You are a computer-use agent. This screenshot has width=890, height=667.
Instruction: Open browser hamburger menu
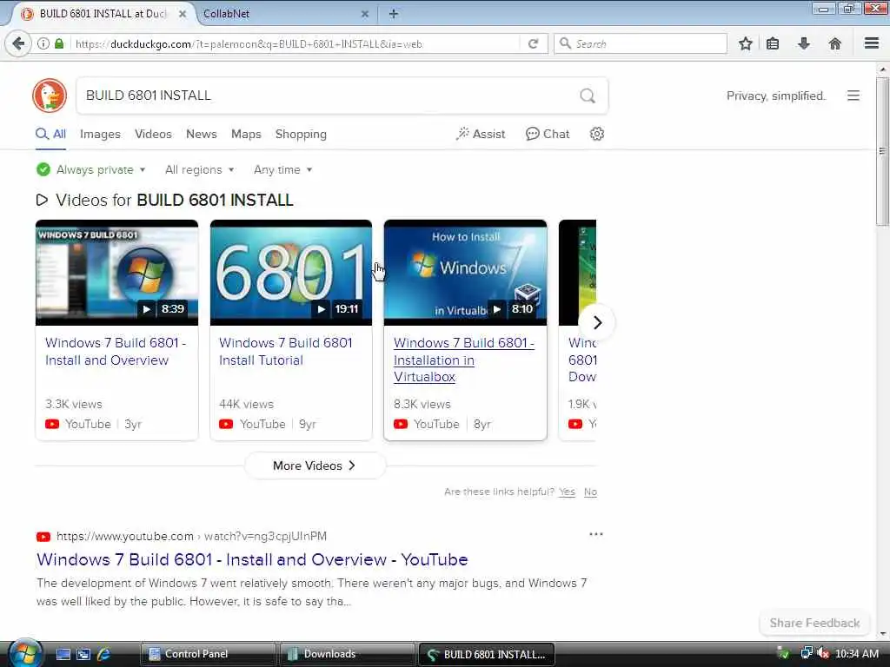[x=871, y=43]
